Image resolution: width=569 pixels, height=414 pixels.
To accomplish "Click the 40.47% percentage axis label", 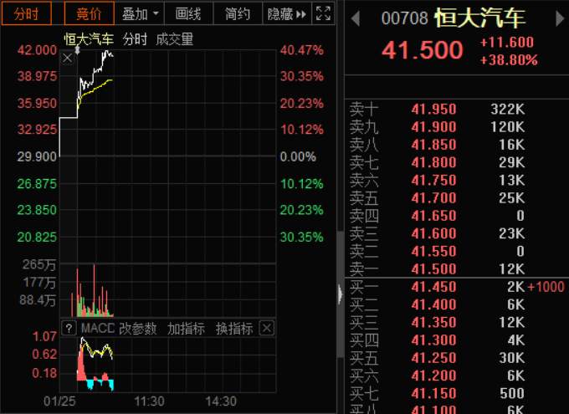I will click(x=301, y=50).
